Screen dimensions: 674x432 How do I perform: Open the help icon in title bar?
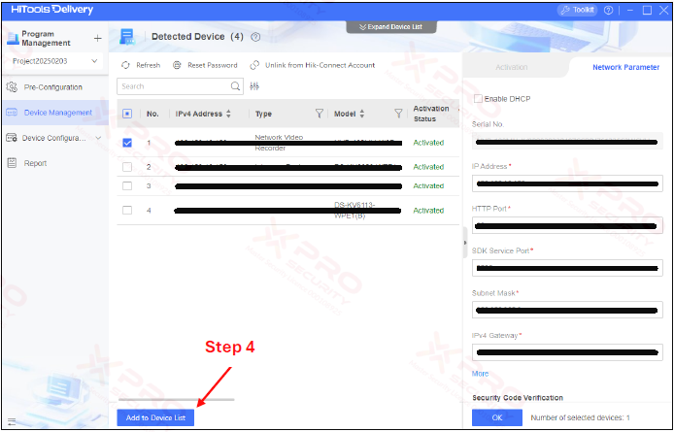pos(608,10)
